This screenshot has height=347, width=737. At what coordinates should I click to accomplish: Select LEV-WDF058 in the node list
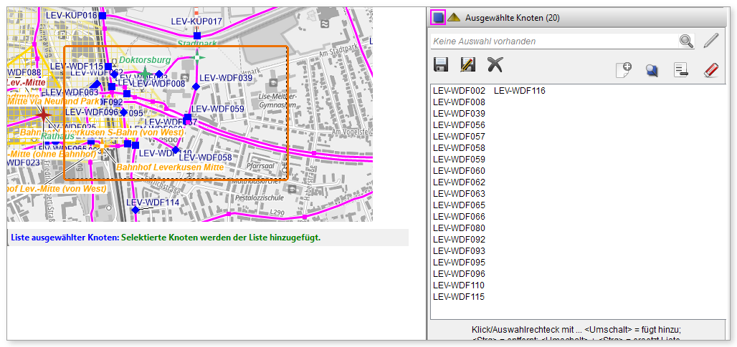(x=459, y=148)
